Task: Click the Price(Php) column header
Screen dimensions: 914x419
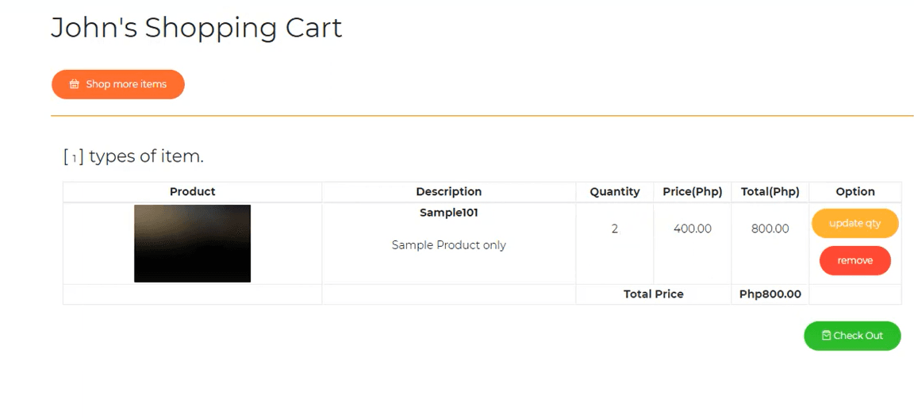Action: 693,192
